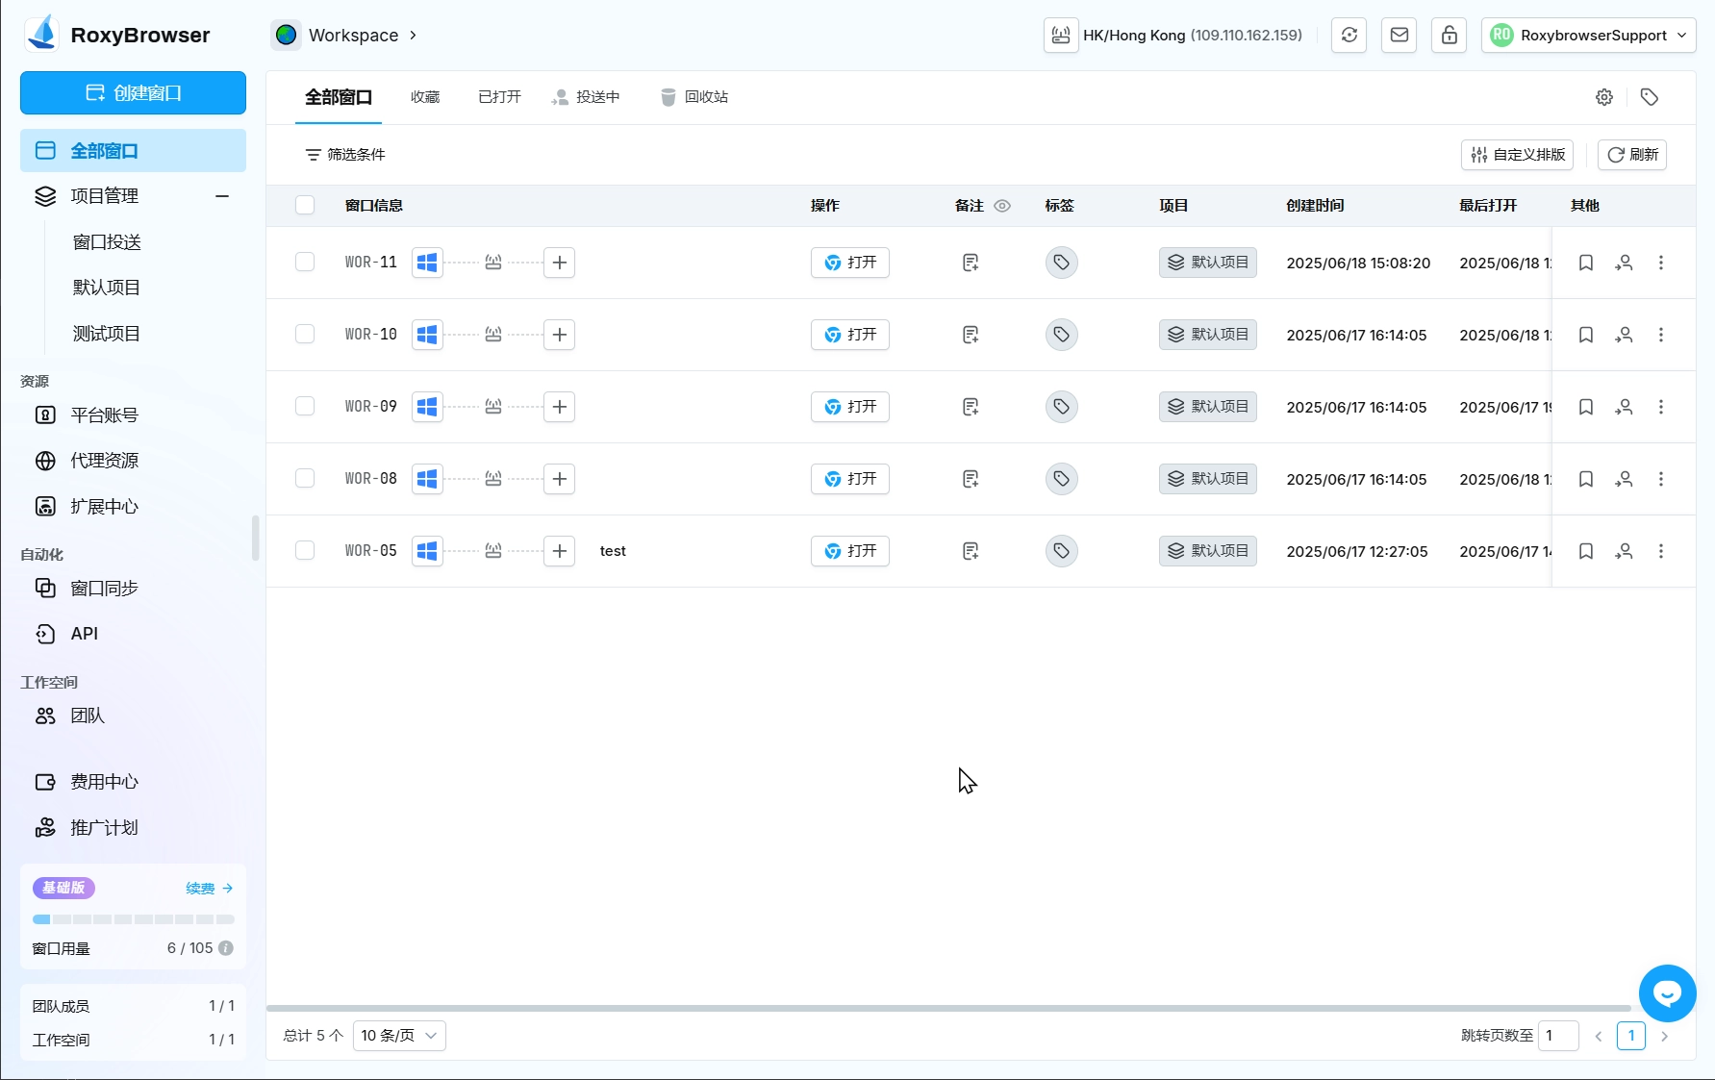Expand the RoxybrowserSupport account menu

point(1588,36)
